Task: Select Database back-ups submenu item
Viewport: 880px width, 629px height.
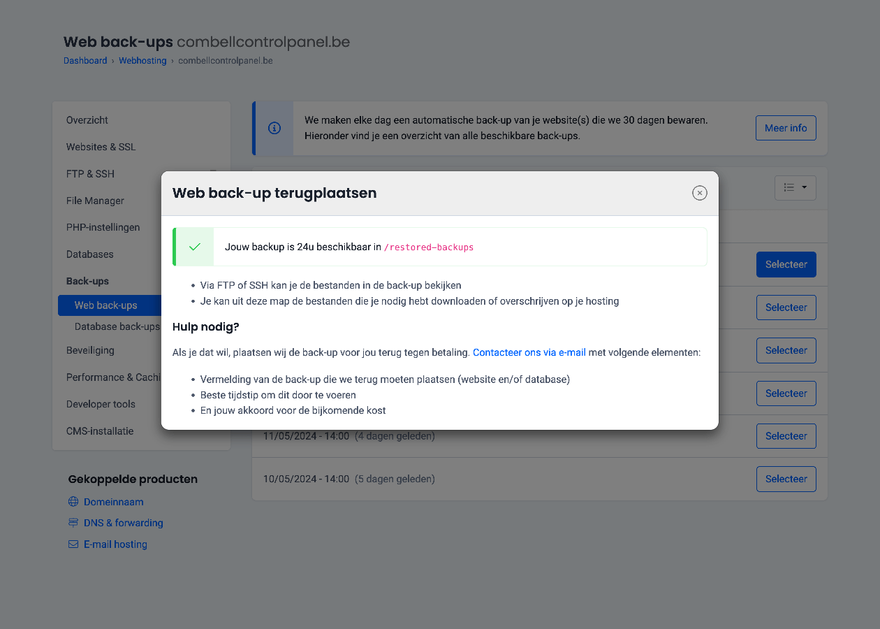Action: (x=117, y=326)
